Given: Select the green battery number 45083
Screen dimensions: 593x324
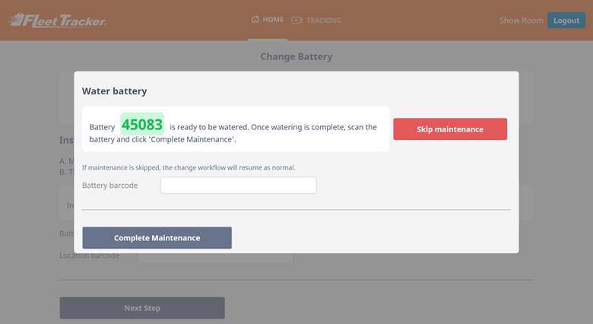Looking at the screenshot, I should point(142,125).
